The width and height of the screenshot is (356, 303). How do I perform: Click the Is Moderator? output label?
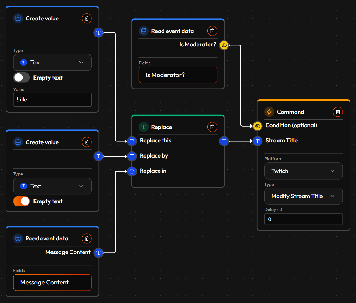point(198,45)
